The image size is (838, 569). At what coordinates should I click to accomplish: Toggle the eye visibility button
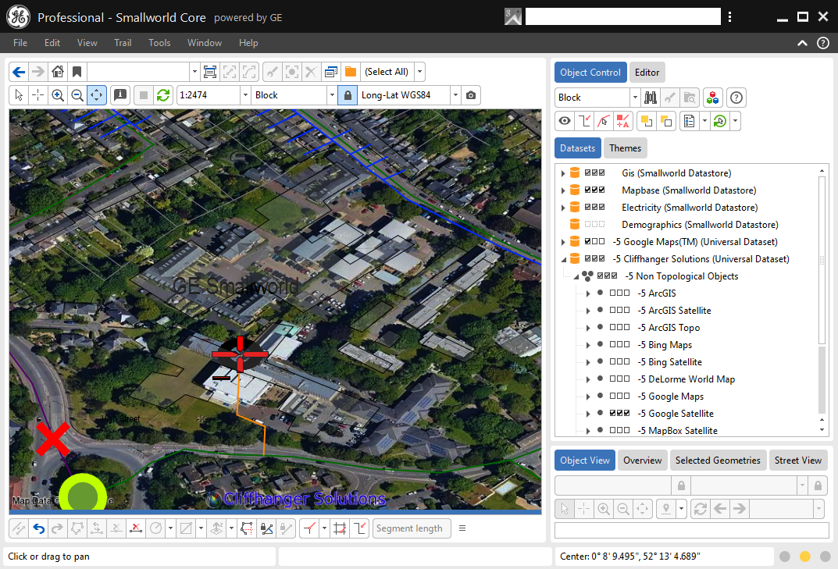pyautogui.click(x=565, y=121)
